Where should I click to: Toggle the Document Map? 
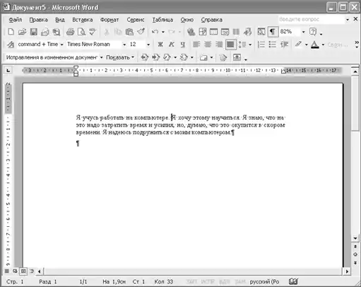261,32
